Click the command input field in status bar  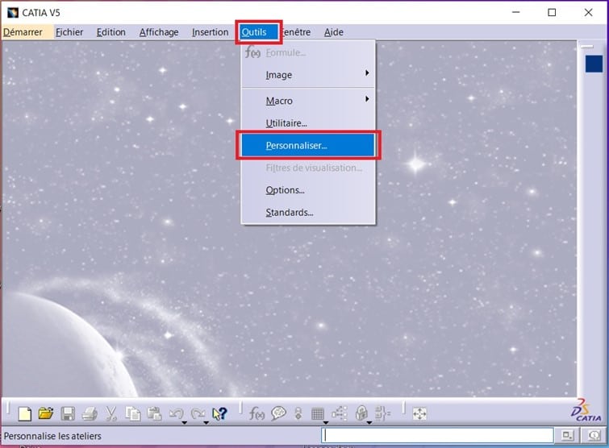coord(437,435)
